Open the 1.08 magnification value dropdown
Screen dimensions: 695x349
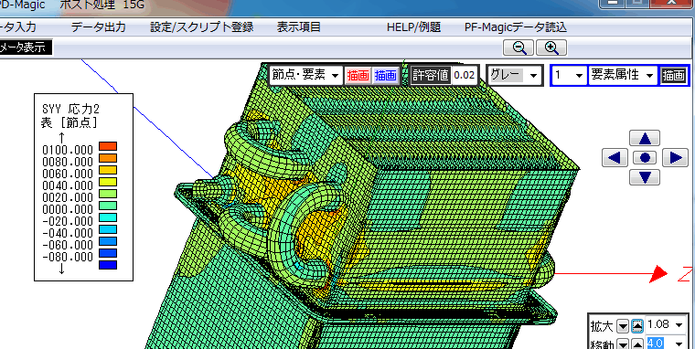click(x=664, y=325)
